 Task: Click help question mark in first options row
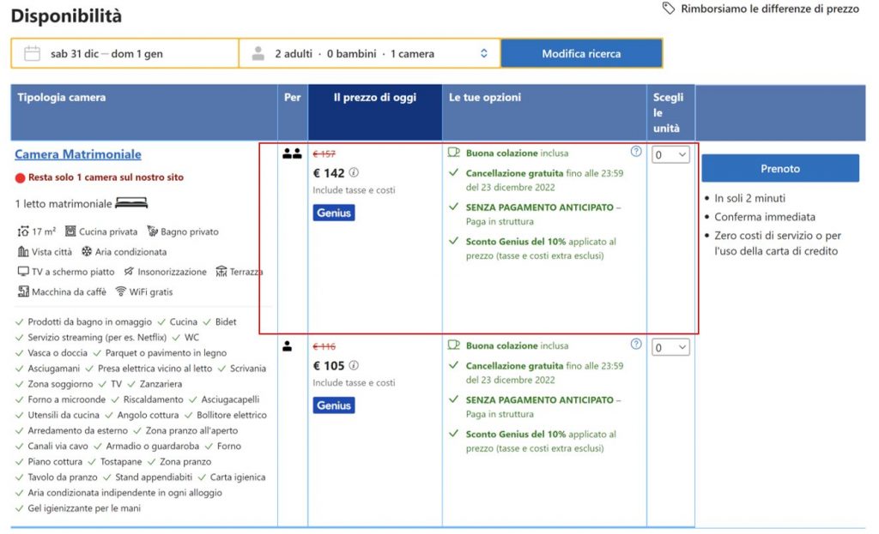tap(636, 152)
